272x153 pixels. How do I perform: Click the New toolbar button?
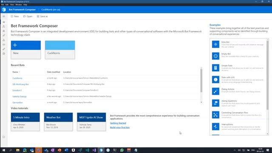[14, 16]
